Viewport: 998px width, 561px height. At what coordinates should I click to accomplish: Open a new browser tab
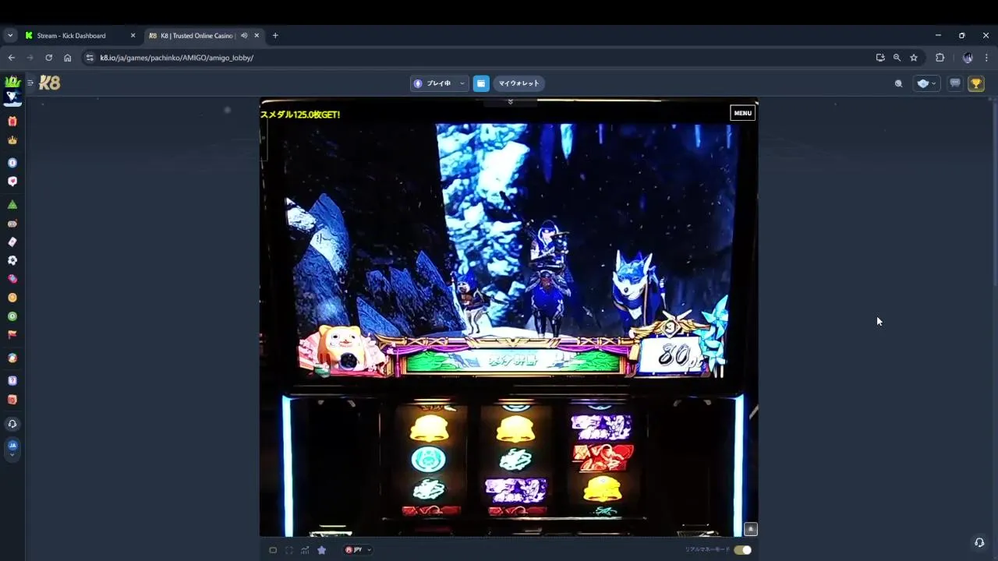[275, 36]
